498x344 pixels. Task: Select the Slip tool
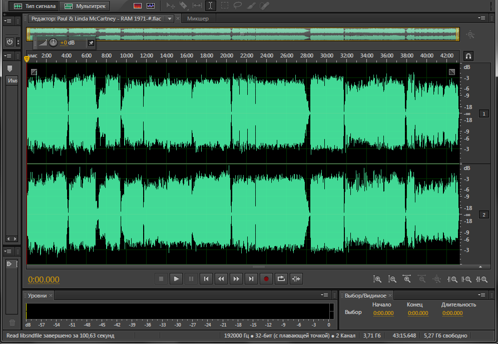tap(197, 5)
